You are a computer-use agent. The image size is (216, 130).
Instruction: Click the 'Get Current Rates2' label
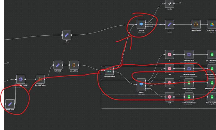point(189,88)
